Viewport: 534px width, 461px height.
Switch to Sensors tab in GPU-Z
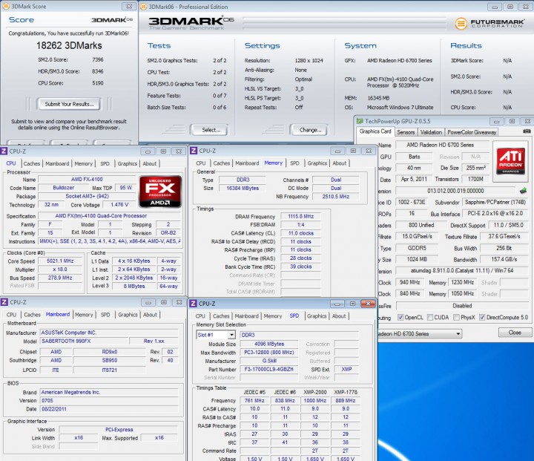[x=406, y=132]
